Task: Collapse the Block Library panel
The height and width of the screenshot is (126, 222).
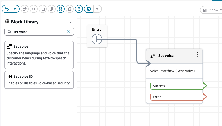Action: click(70, 22)
